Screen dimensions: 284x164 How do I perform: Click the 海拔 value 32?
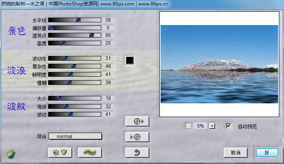(108, 106)
